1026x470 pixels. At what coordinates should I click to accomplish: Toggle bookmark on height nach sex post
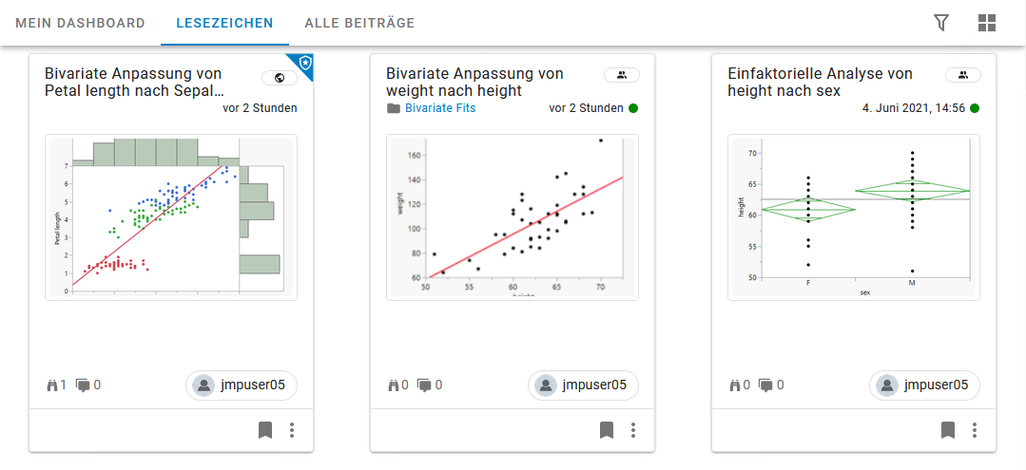point(948,430)
